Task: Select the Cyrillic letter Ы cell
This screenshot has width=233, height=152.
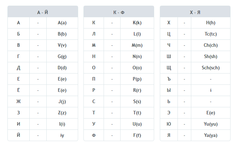Action: [169, 90]
